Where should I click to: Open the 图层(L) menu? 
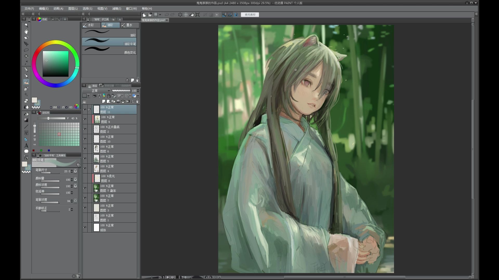point(73,9)
